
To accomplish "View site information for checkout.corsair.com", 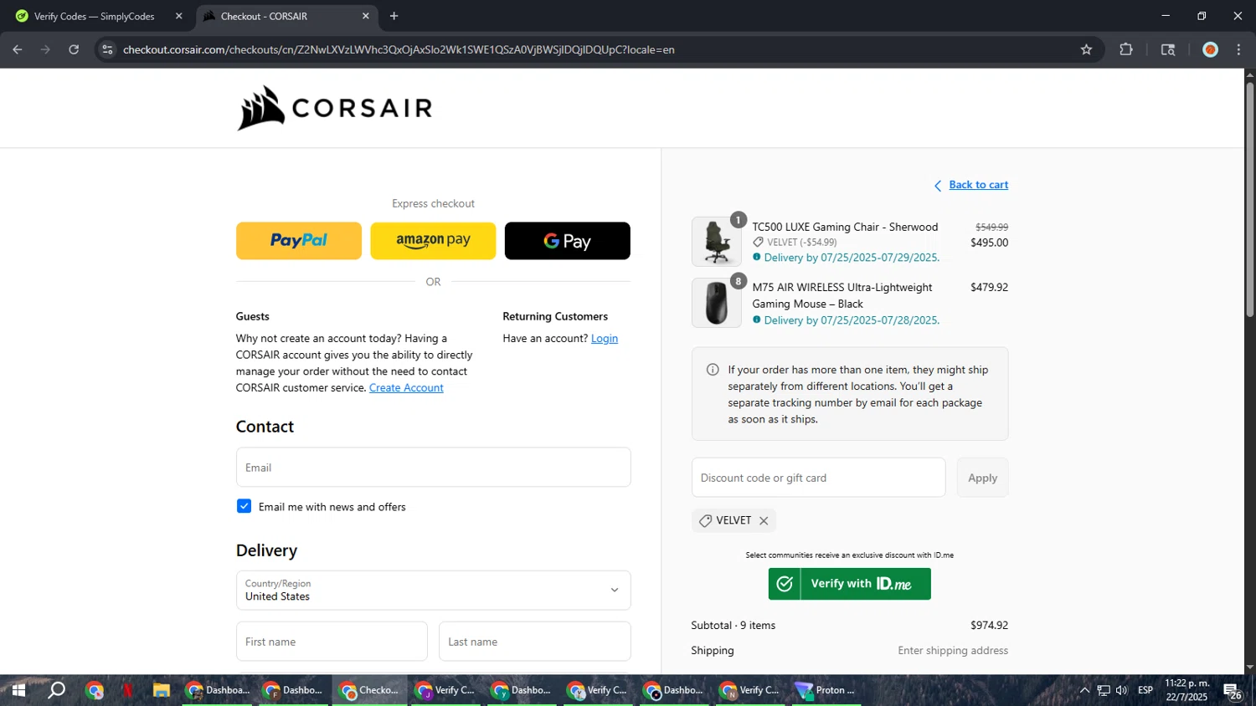I will (107, 49).
